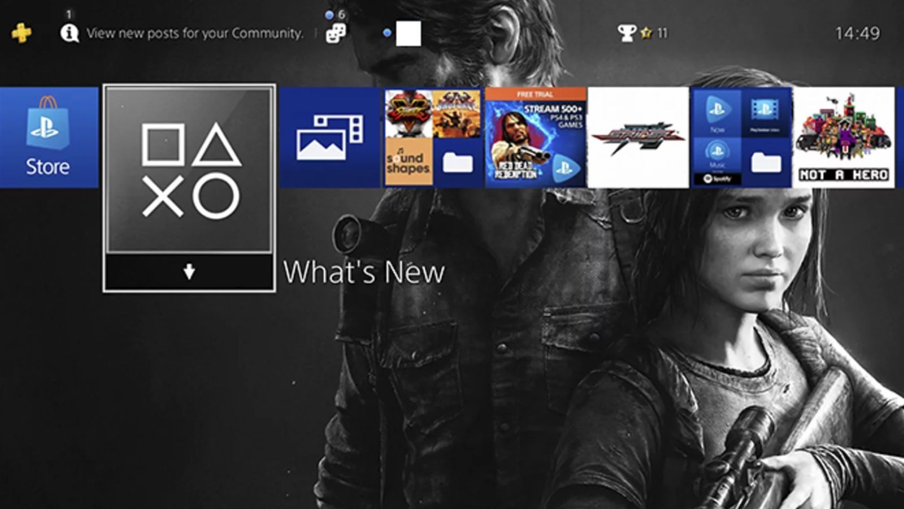Launch the Not A Hero game tile
This screenshot has width=904, height=509.
point(844,137)
